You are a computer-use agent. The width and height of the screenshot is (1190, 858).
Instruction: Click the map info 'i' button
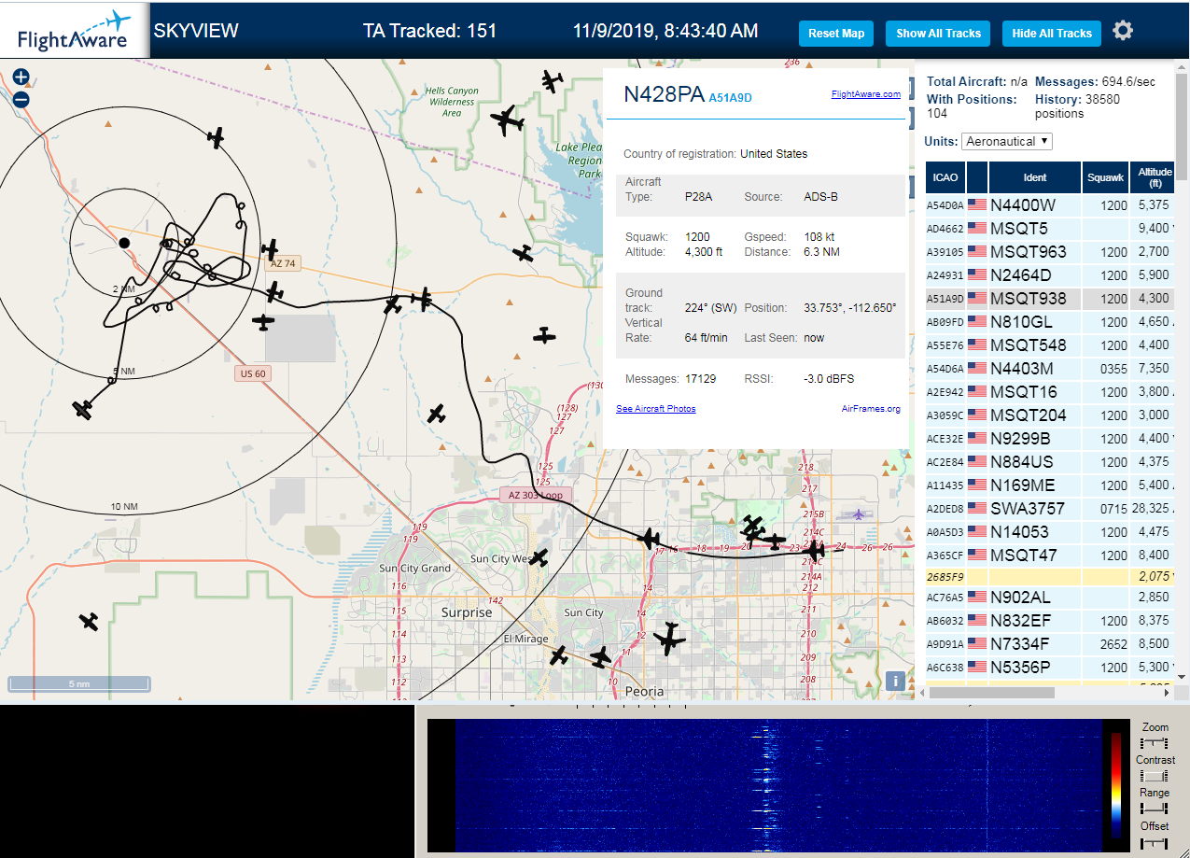(895, 681)
